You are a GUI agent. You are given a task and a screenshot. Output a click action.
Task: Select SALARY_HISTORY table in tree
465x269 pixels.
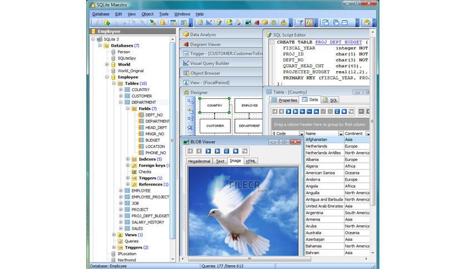pos(148,222)
